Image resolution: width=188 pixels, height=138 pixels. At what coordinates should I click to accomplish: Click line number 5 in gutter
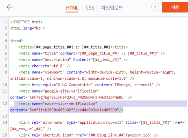(x=6, y=47)
